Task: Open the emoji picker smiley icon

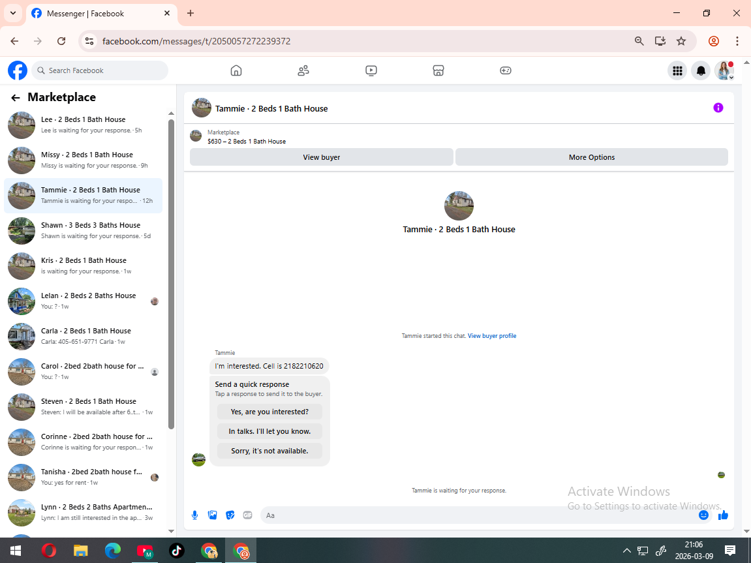Action: 703,515
